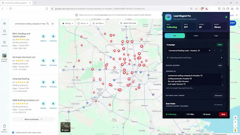Open the tab list dropdown arrow
240x135 pixels.
218,3
